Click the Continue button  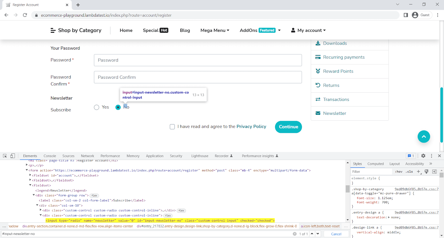point(288,127)
